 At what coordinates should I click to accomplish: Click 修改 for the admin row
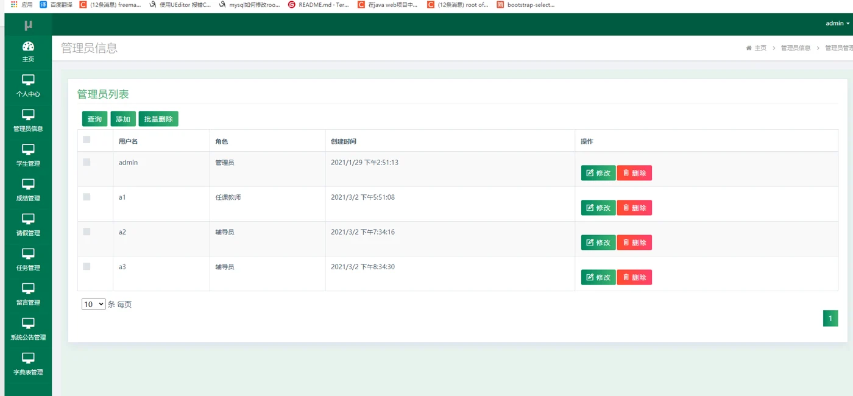coord(598,173)
